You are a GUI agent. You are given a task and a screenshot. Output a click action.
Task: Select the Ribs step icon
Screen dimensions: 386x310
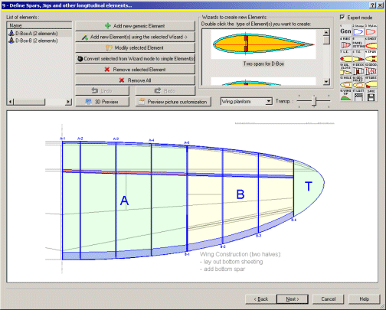[345, 44]
